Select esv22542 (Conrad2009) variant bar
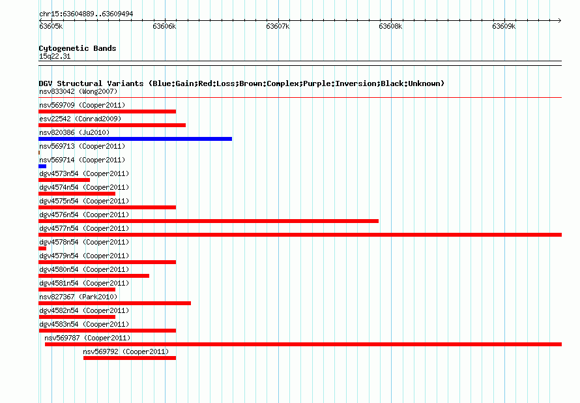This screenshot has width=580, height=403. 112,125
